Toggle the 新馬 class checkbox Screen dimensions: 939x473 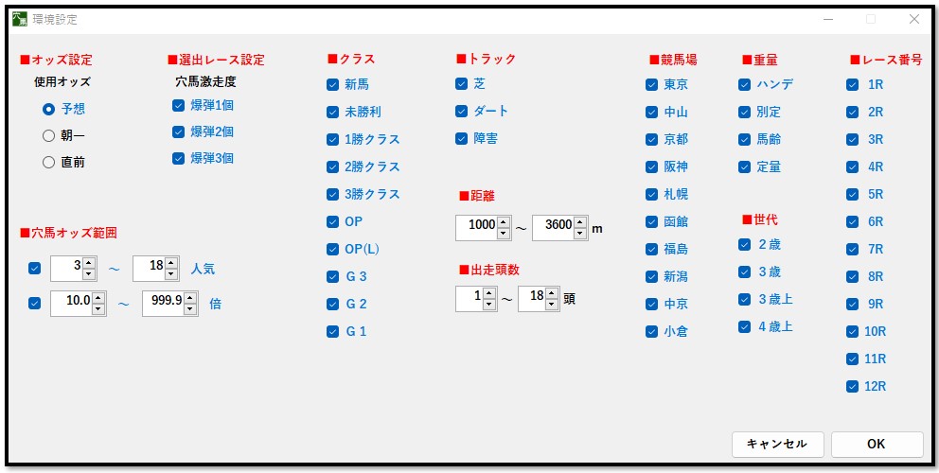coord(333,84)
